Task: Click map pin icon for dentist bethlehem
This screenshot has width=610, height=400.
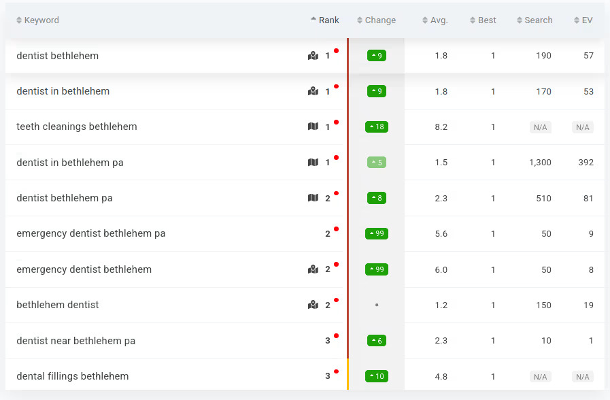Action: [x=313, y=56]
